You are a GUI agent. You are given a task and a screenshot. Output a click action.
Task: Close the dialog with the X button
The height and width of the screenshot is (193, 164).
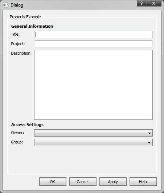(153, 3)
